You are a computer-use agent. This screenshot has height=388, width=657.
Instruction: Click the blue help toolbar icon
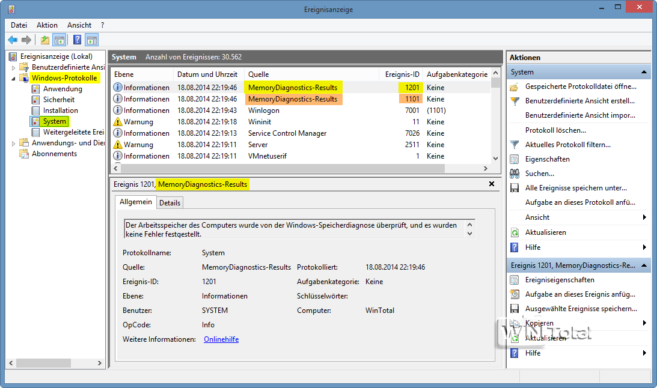tap(77, 40)
